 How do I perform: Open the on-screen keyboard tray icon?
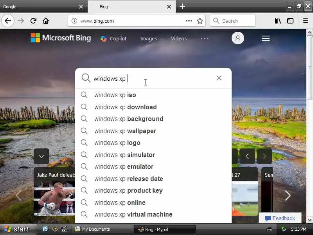pos(269,229)
